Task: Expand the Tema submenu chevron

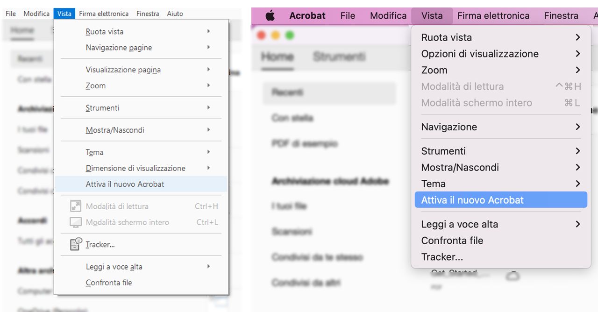Action: 577,184
